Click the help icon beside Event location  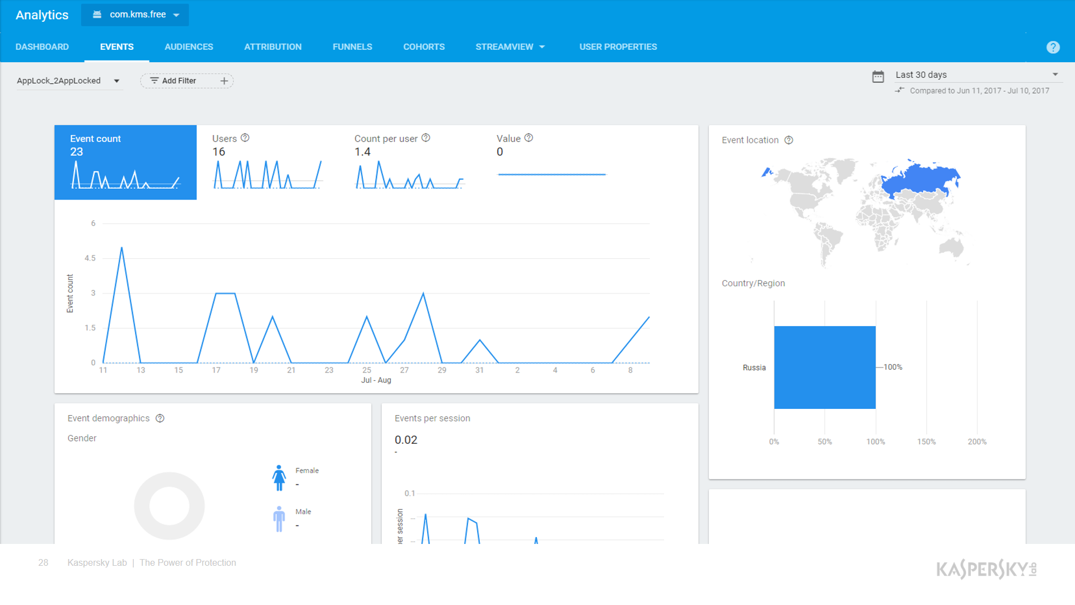[788, 140]
